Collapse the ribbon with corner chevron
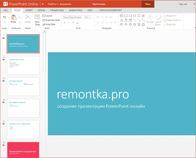The width and height of the screenshot is (196, 158). 195,28
